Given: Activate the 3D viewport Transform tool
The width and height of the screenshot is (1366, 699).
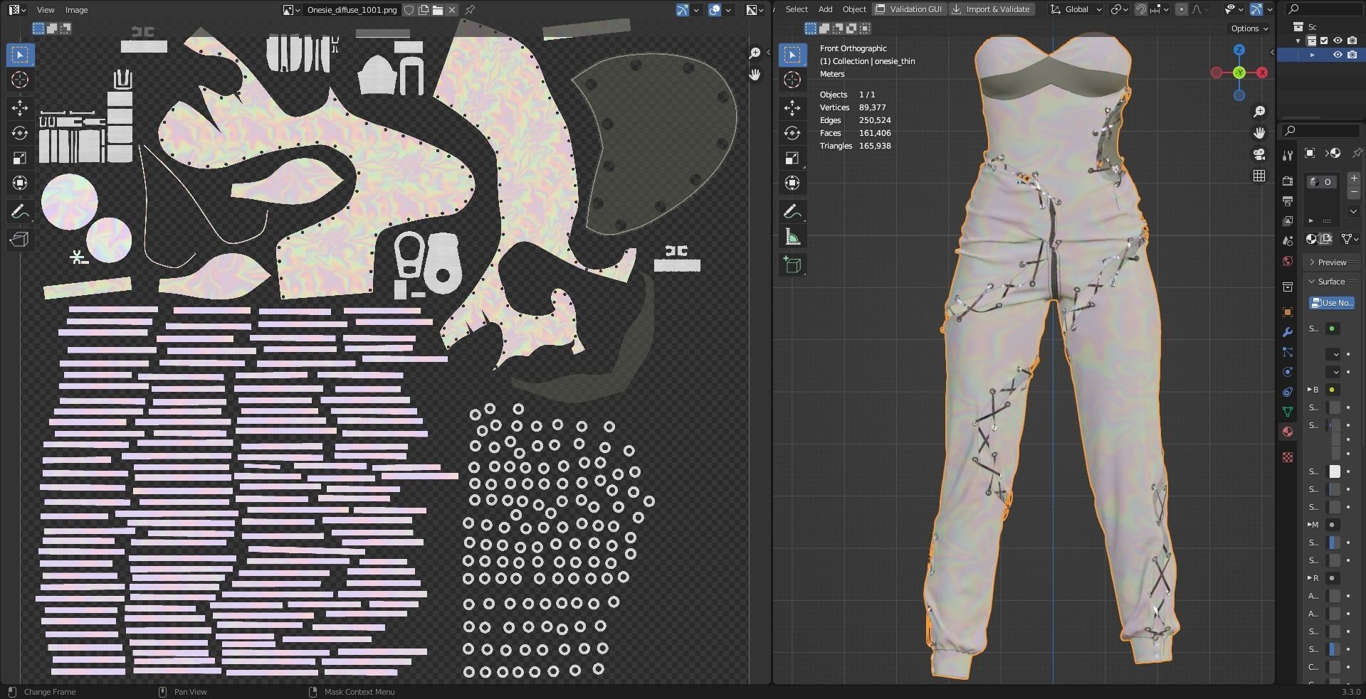Looking at the screenshot, I should pos(792,183).
